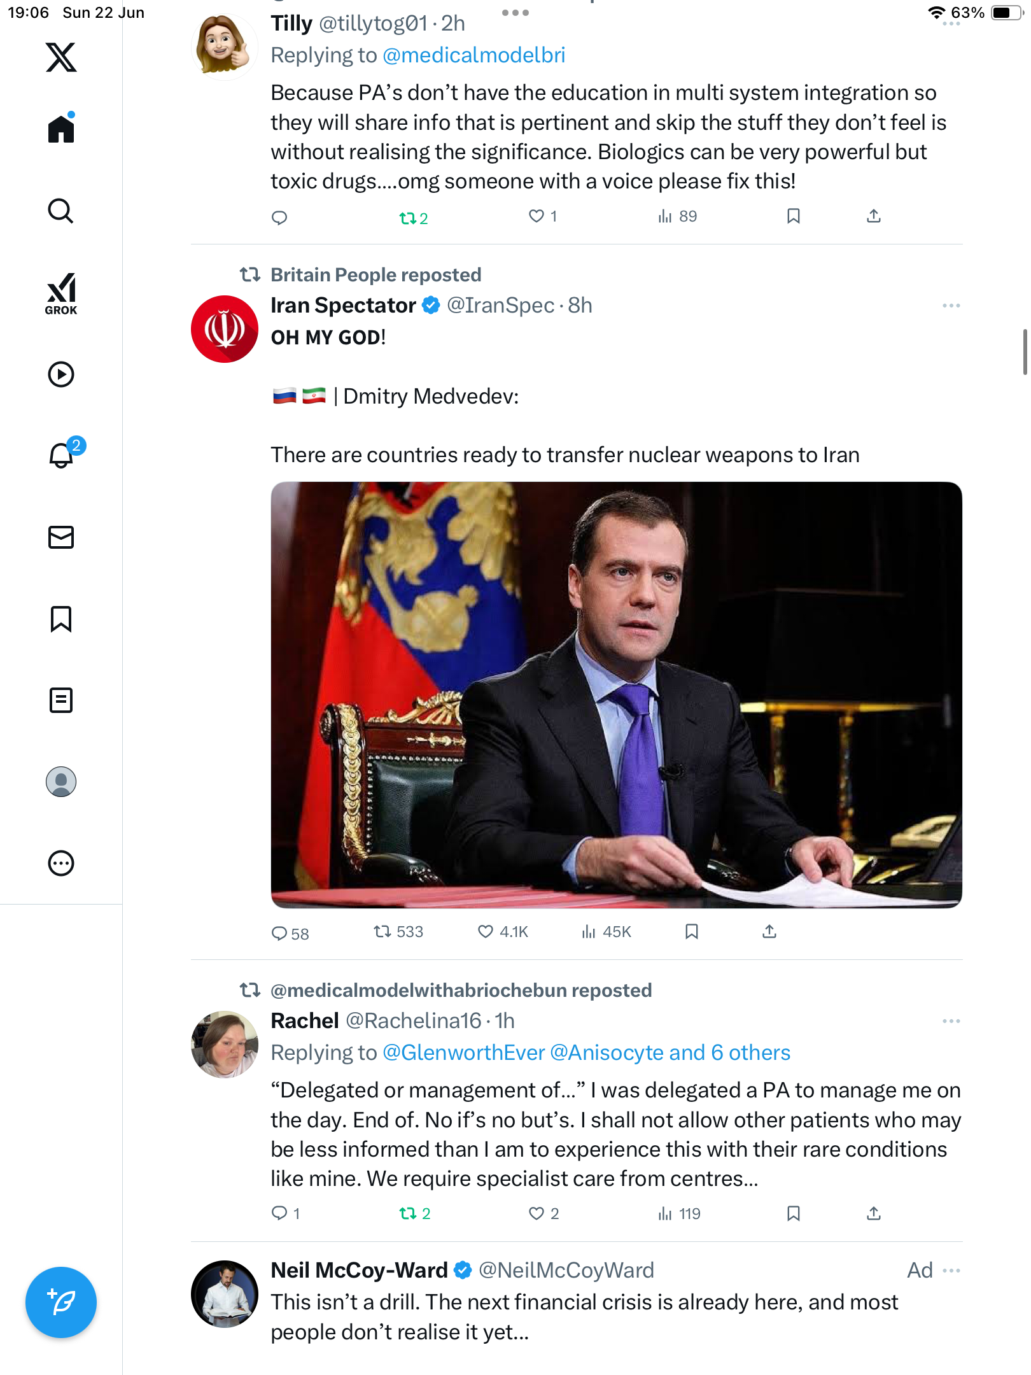The image size is (1031, 1375).
Task: Open more options on Rachel's post
Action: (951, 1021)
